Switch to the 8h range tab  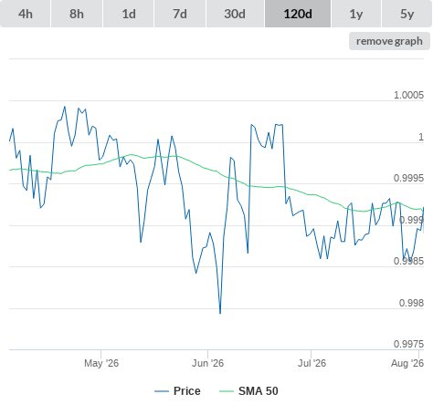click(x=77, y=14)
